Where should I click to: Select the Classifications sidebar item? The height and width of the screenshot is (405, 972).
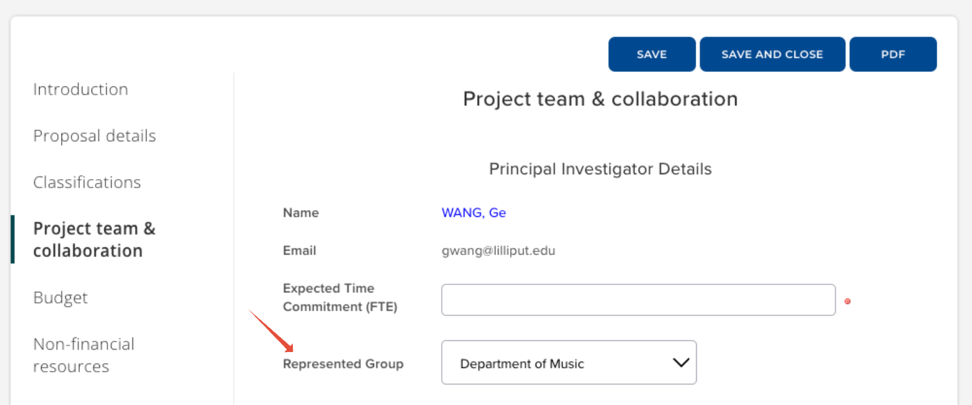coord(87,182)
